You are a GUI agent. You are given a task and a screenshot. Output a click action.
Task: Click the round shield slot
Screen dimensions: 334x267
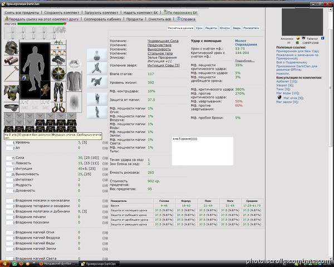[58, 73]
